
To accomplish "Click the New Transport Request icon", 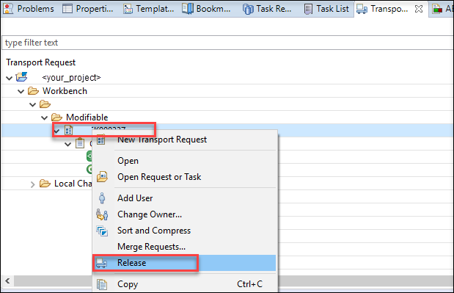I will coord(101,140).
